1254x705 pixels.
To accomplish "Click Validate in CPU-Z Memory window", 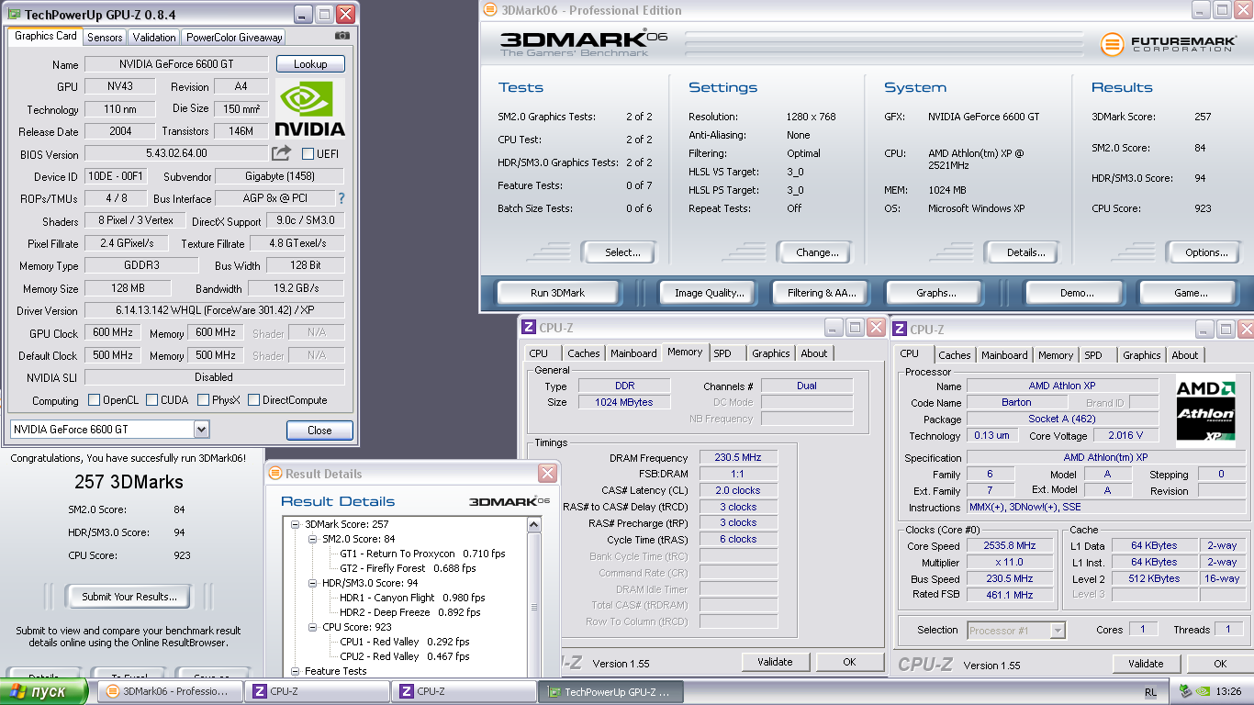I will click(775, 662).
